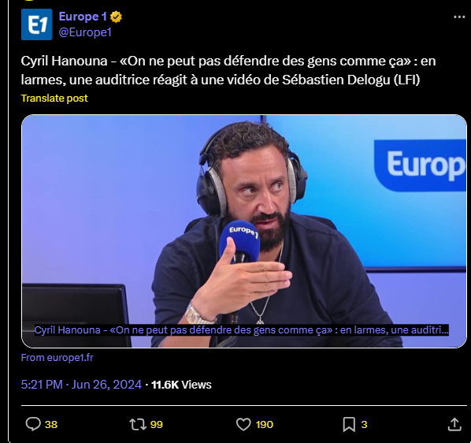The height and width of the screenshot is (443, 471).
Task: Like the post with heart icon
Action: (243, 424)
